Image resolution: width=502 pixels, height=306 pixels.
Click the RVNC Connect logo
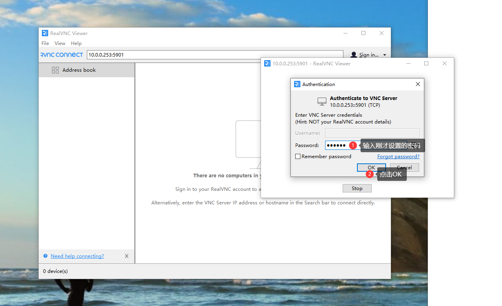coord(62,55)
